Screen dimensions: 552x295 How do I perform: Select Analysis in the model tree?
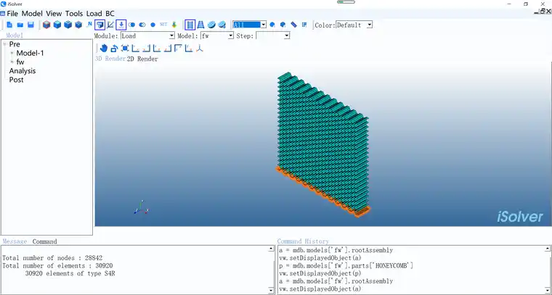[x=23, y=71]
